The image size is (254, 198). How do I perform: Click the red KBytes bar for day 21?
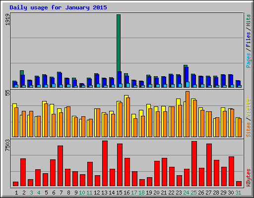click(x=164, y=172)
